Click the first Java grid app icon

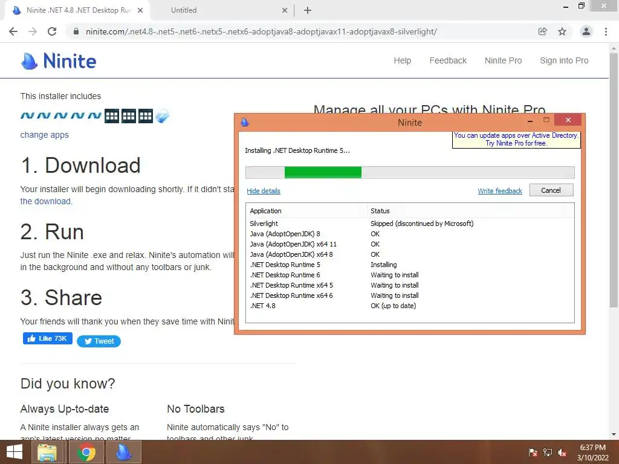(x=112, y=116)
